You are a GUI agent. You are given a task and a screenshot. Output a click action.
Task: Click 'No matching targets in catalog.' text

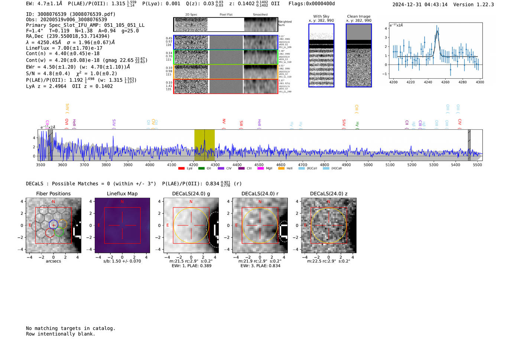[71, 328]
